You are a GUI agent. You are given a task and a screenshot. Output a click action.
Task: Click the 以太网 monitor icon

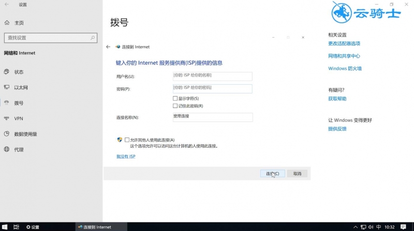(x=7, y=87)
